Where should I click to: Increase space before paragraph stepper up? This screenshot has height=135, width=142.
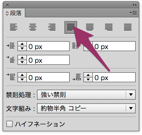point(22,75)
